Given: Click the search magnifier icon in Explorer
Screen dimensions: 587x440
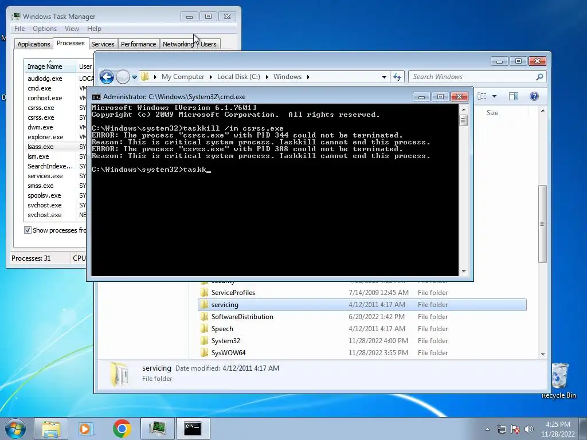Looking at the screenshot, I should [x=539, y=77].
